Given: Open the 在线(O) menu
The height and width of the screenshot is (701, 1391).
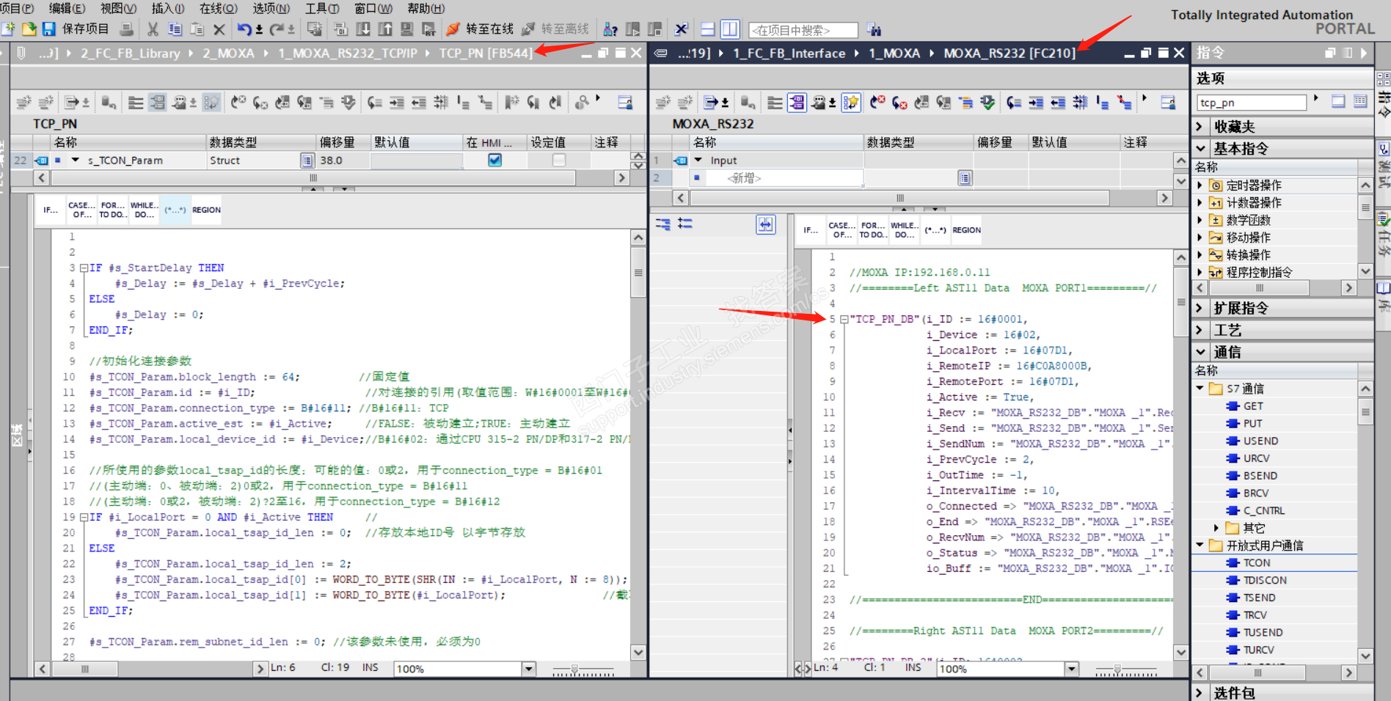Looking at the screenshot, I should tap(218, 8).
